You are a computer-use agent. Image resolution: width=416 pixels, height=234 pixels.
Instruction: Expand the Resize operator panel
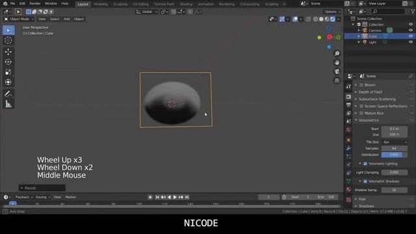coord(42,188)
